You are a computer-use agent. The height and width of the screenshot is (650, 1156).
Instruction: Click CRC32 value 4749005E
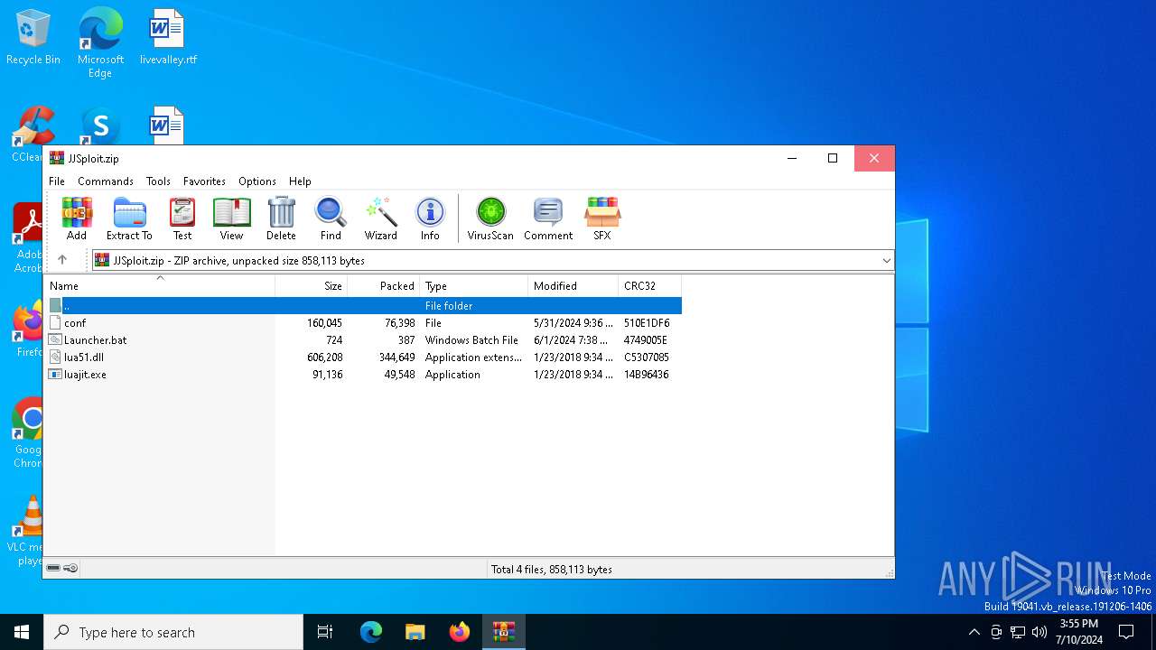(x=646, y=340)
